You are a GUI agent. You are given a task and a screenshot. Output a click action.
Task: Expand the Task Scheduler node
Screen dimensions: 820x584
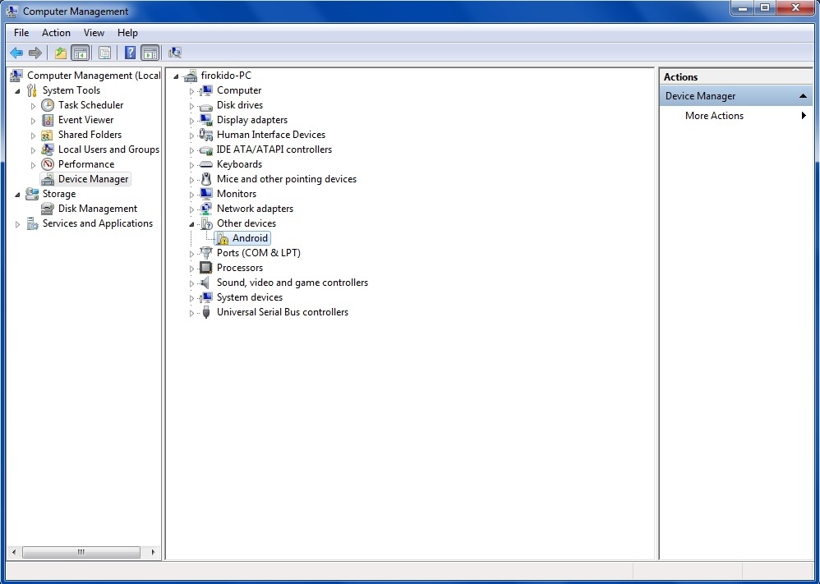tap(33, 106)
